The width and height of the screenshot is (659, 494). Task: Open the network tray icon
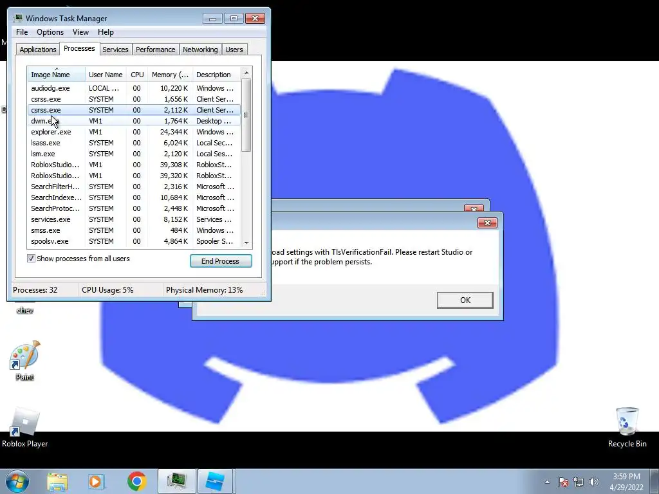point(579,482)
